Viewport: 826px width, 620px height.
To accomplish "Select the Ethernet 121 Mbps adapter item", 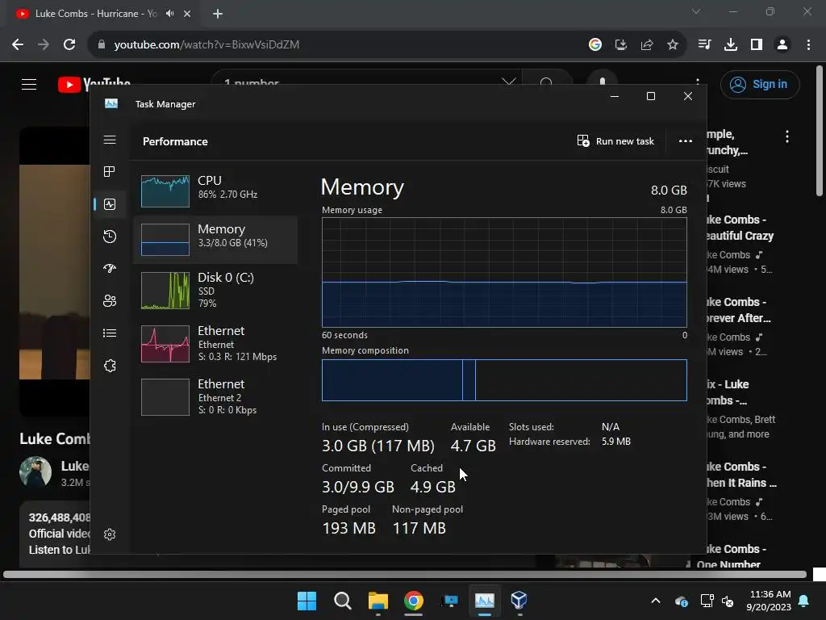I will pyautogui.click(x=215, y=344).
